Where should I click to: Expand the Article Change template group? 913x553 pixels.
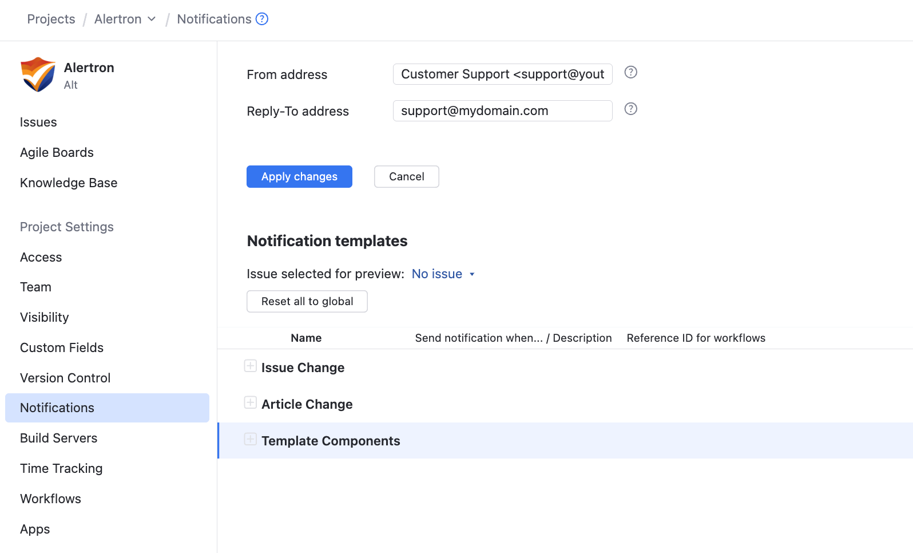point(251,403)
